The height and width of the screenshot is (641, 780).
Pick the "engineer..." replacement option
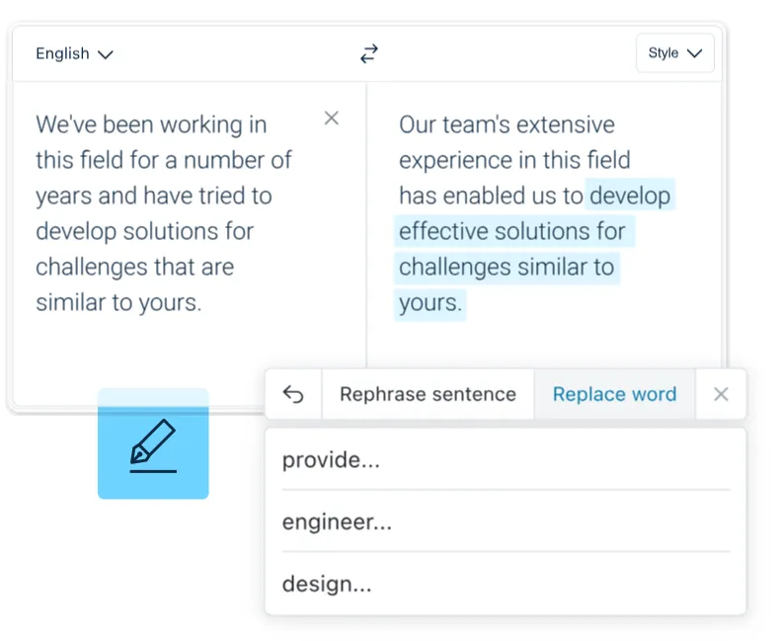[x=337, y=522]
